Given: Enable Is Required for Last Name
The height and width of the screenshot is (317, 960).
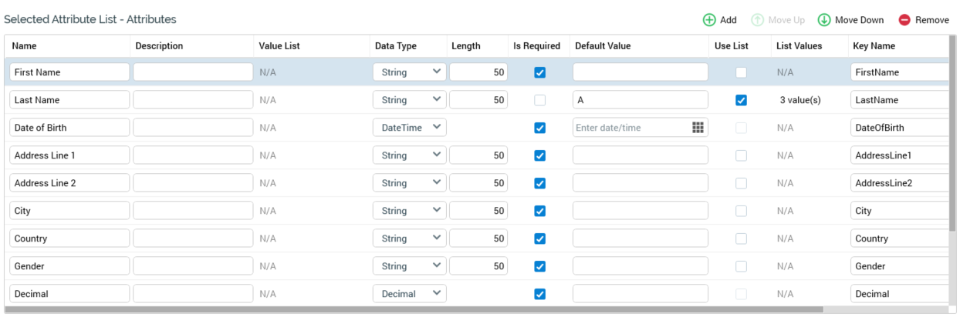Looking at the screenshot, I should click(x=540, y=100).
